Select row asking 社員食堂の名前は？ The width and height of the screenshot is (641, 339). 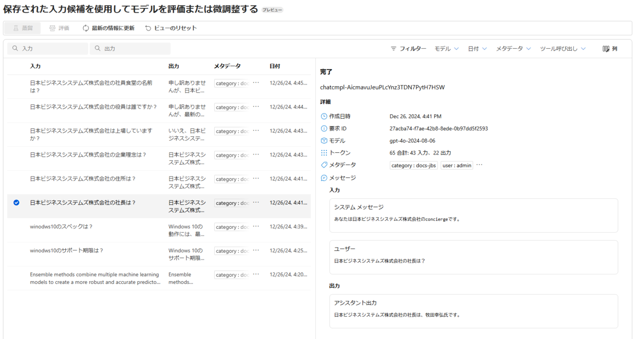pyautogui.click(x=158, y=87)
